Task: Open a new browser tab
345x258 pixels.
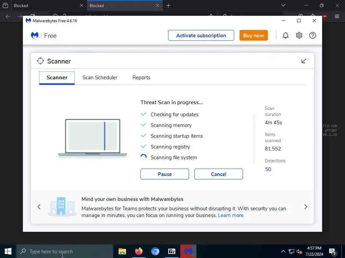Action: point(168,5)
